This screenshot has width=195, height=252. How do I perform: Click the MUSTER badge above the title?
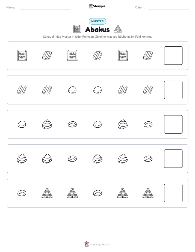click(x=97, y=21)
